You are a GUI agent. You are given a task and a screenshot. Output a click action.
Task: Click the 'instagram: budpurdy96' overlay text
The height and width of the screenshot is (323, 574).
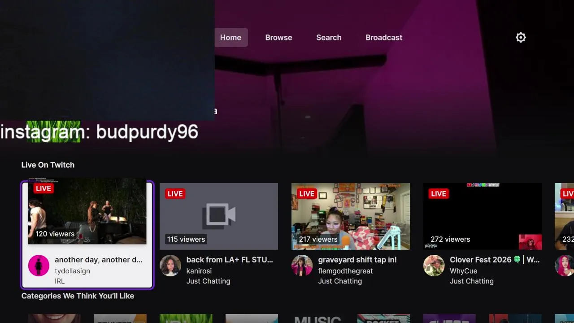[99, 132]
